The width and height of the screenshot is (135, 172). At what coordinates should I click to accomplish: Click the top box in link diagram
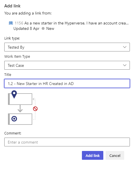click(20, 99)
